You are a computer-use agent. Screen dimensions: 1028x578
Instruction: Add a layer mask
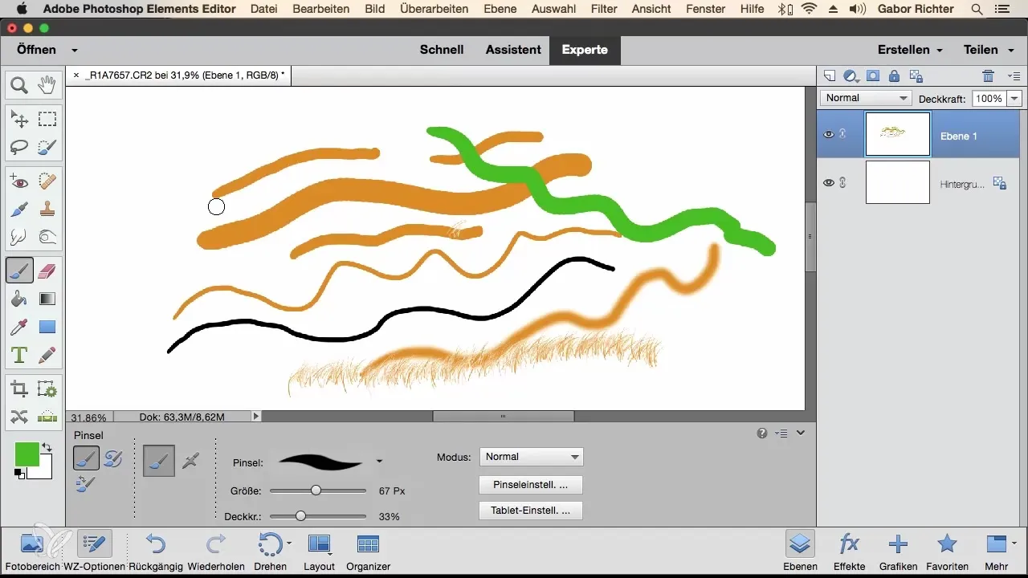(873, 76)
